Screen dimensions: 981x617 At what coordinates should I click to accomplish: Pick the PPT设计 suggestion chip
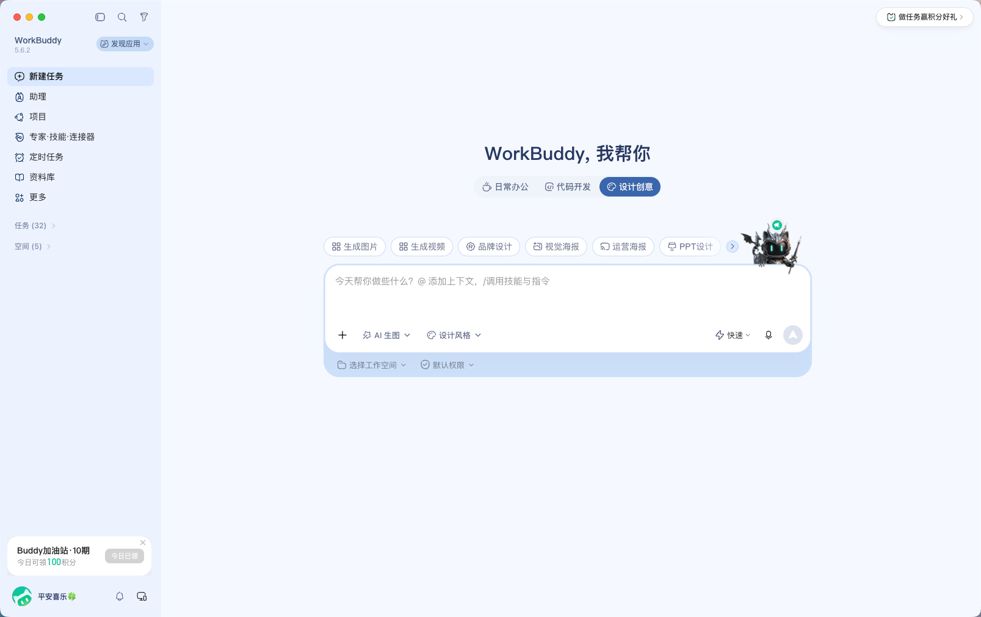point(690,247)
